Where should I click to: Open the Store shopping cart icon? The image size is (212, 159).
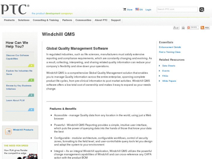tap(125, 9)
